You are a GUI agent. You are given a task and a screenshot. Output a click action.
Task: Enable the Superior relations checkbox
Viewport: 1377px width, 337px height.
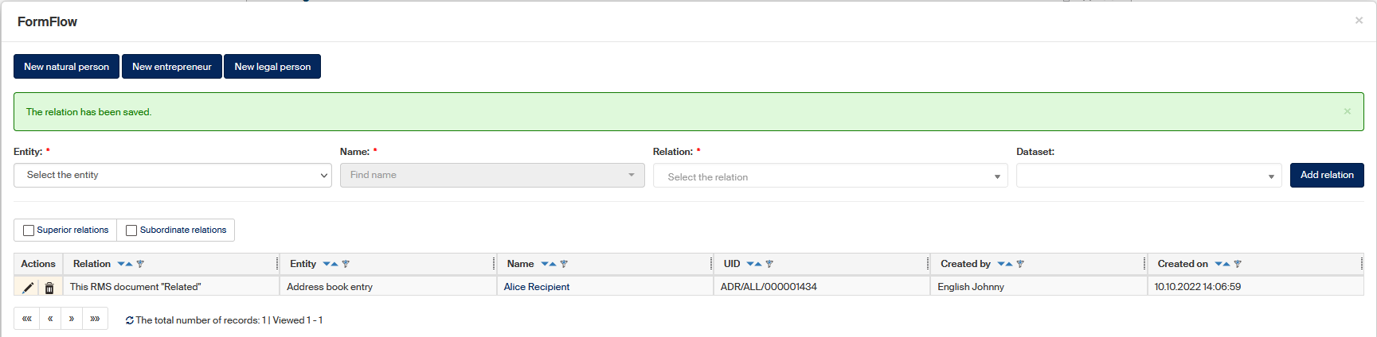[x=29, y=230]
